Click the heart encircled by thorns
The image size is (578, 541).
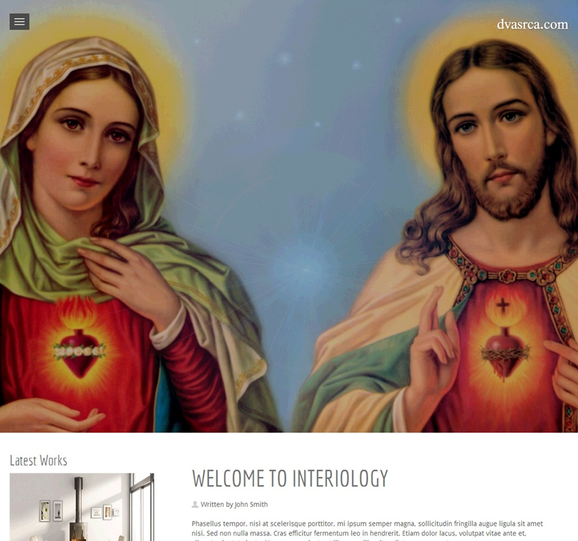click(504, 354)
